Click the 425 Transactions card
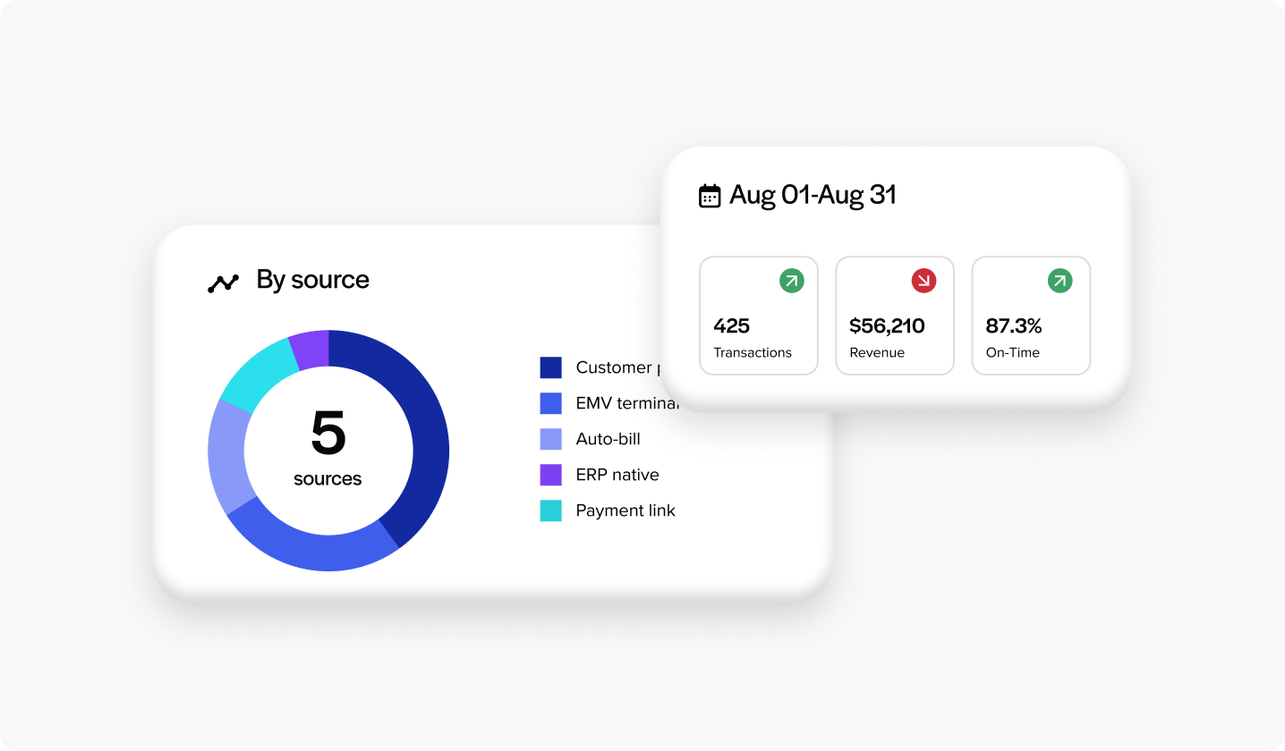Screen dimensions: 1285x751 tap(759, 316)
